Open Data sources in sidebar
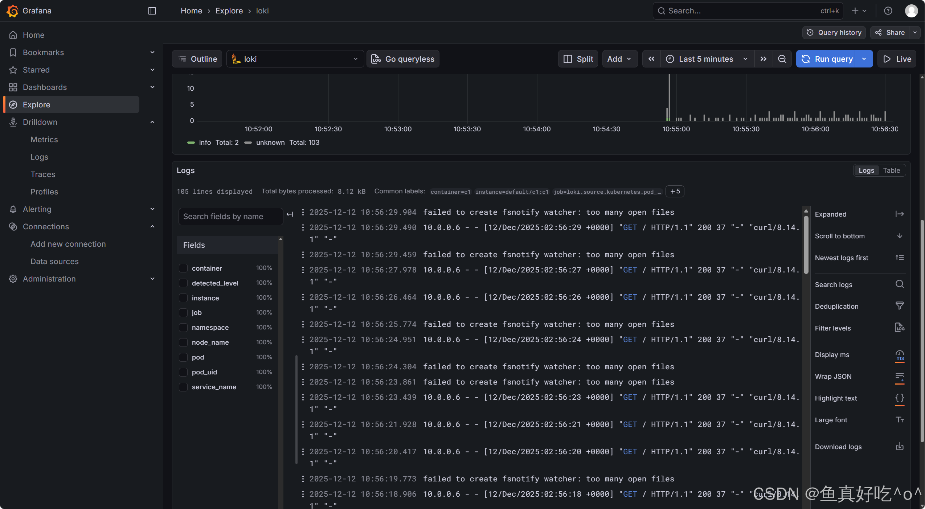The height and width of the screenshot is (509, 925). pos(54,261)
